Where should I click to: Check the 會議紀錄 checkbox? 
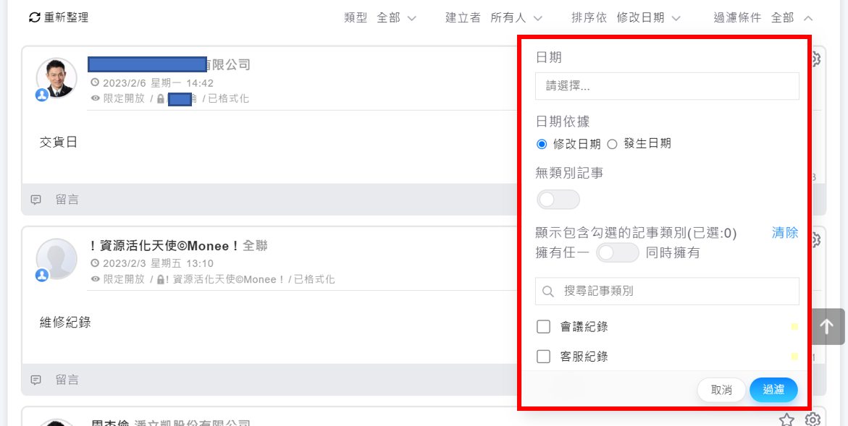pyautogui.click(x=544, y=327)
